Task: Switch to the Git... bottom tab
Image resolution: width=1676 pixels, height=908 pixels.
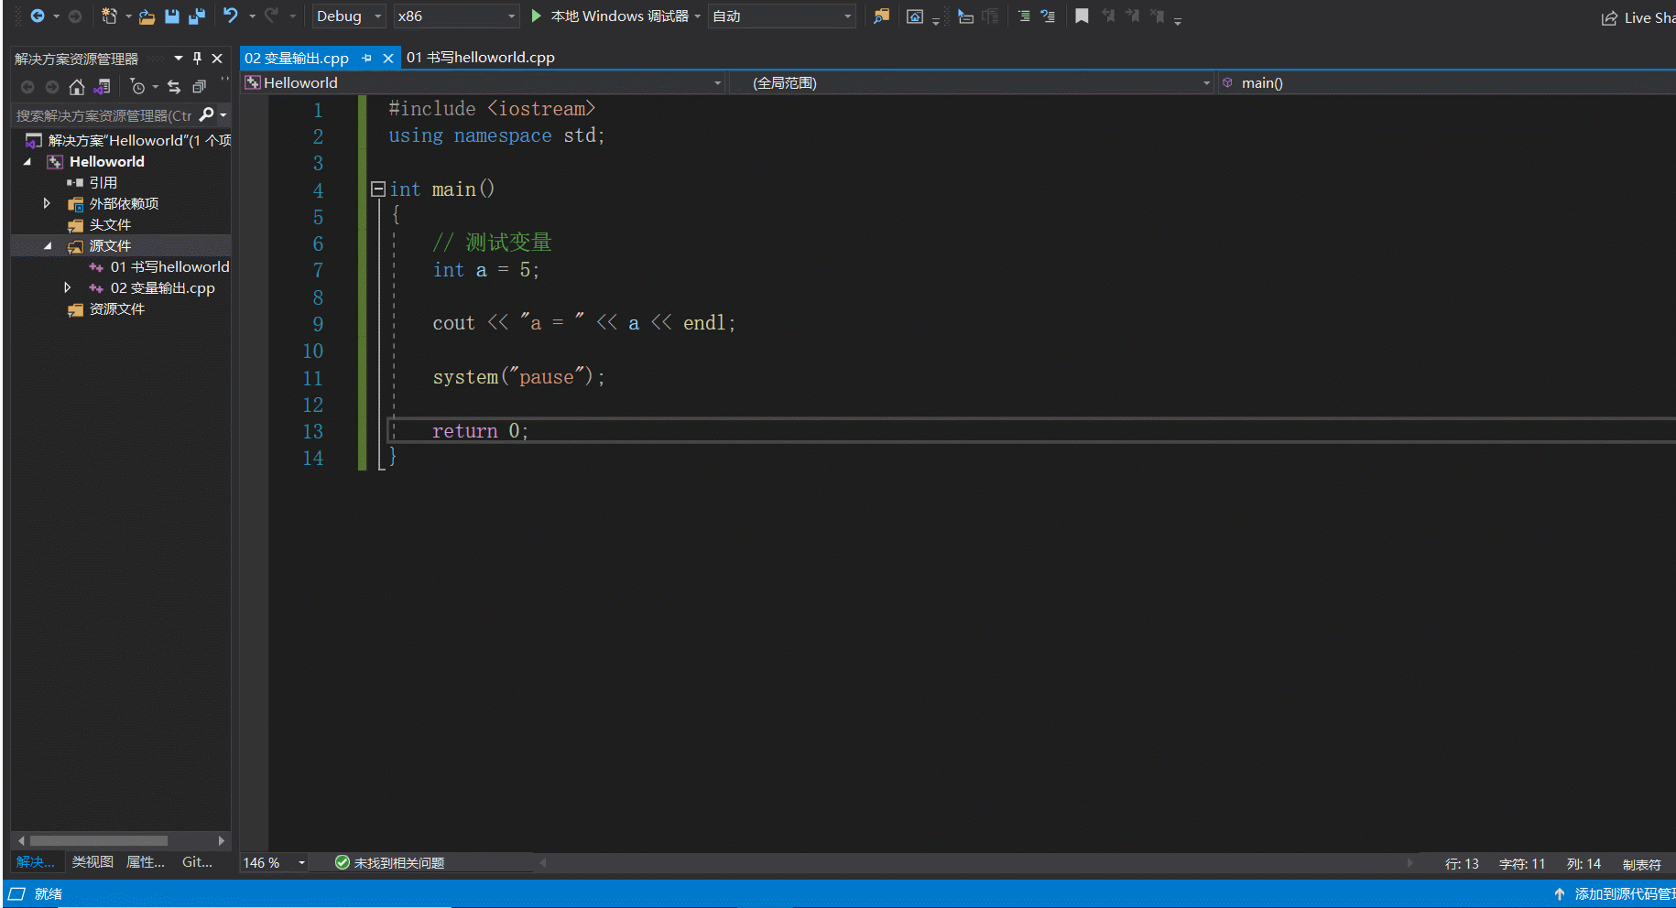Action: pos(197,861)
